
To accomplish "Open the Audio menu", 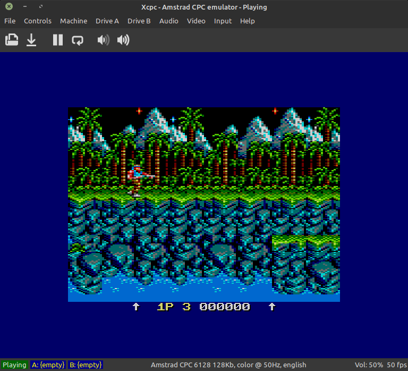I will (x=168, y=21).
